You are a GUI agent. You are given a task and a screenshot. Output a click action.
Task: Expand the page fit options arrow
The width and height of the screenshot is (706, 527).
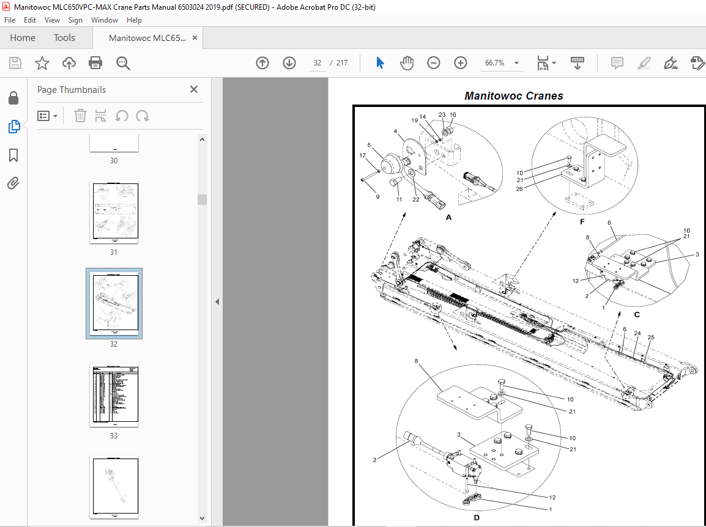pos(554,63)
